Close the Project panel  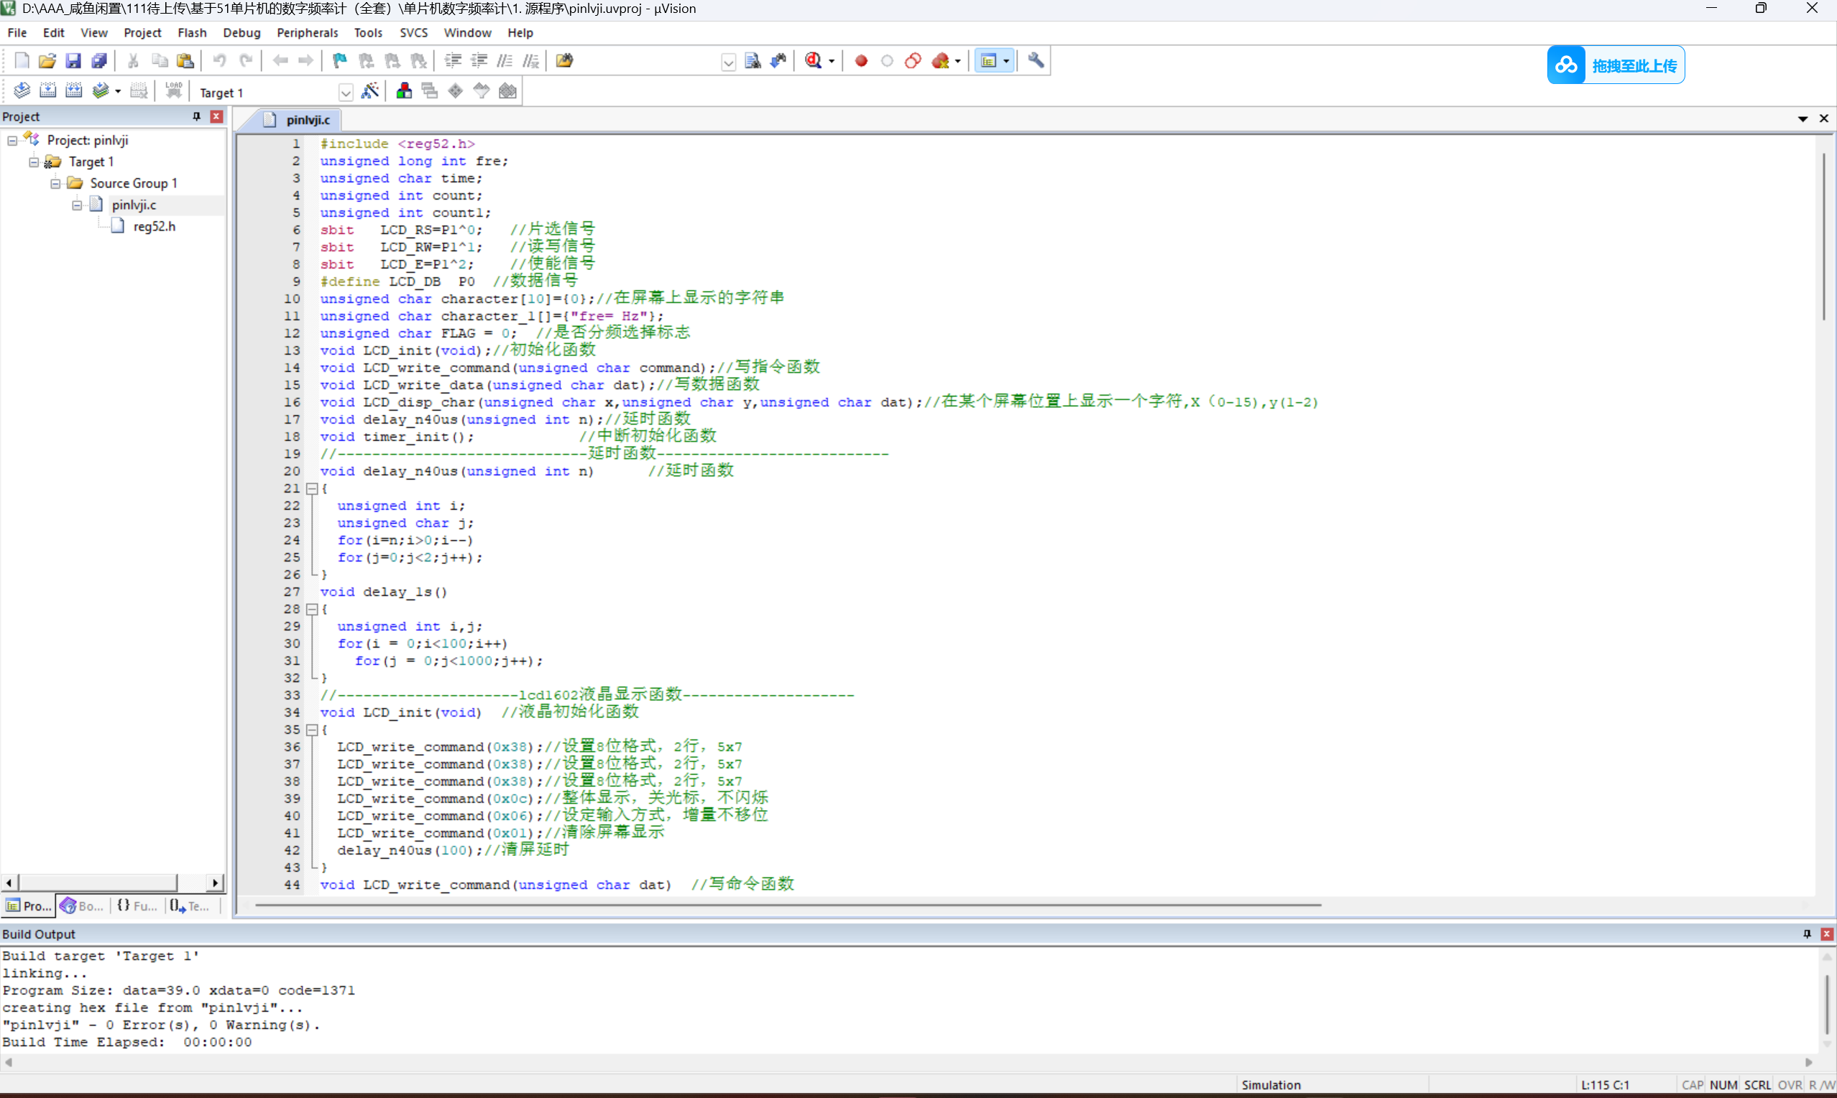(x=216, y=116)
